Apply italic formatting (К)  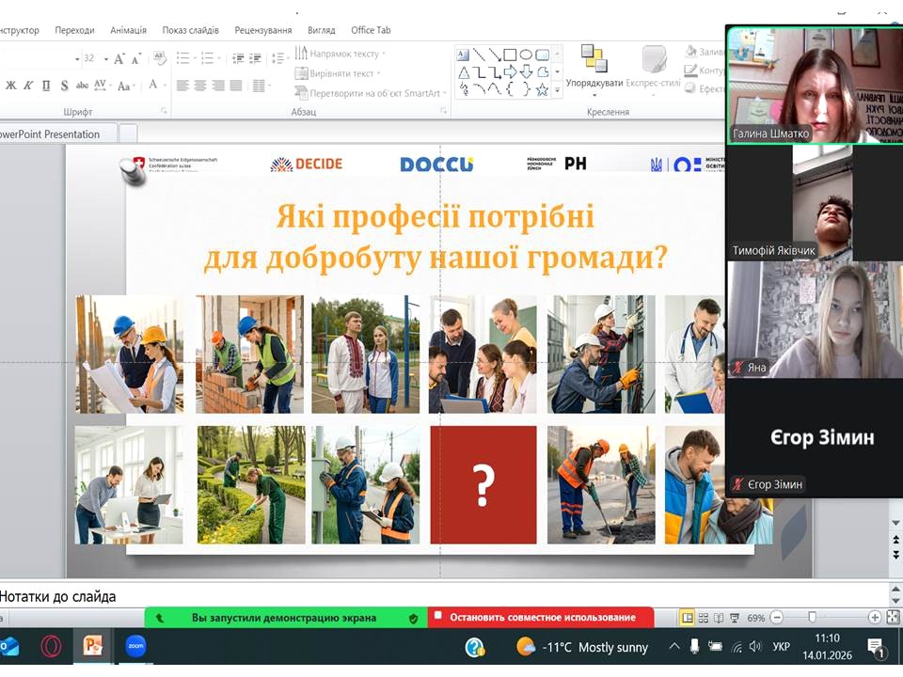click(29, 86)
